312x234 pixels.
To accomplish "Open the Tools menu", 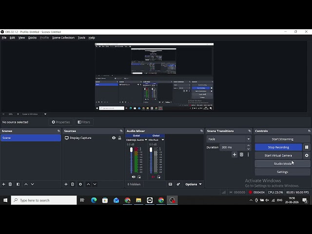I will coord(81,38).
